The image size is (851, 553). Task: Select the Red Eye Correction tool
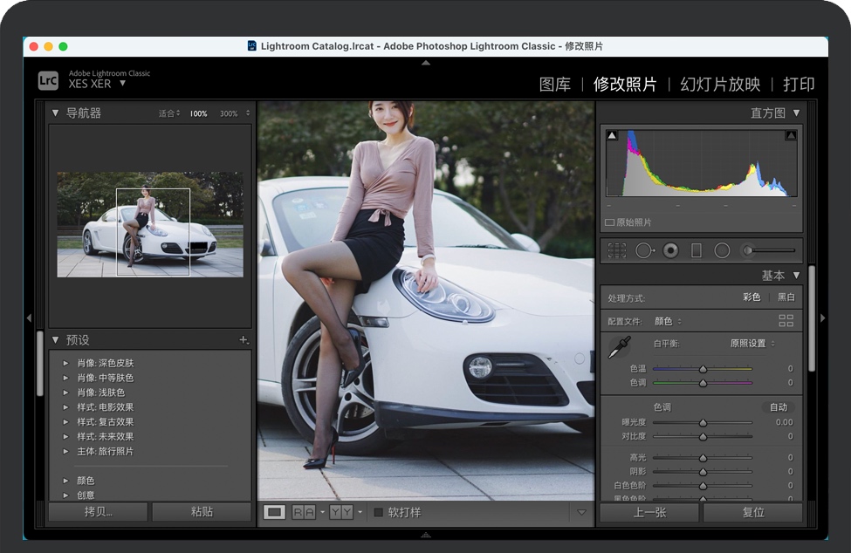pyautogui.click(x=670, y=250)
